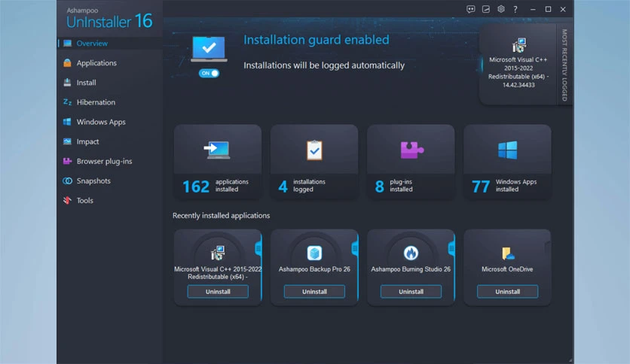
Task: Select Install in the sidebar
Action: [x=110, y=83]
